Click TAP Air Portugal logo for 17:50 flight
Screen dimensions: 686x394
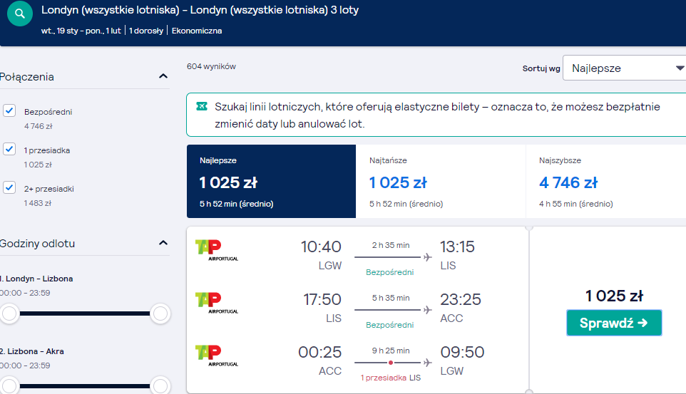pyautogui.click(x=217, y=303)
